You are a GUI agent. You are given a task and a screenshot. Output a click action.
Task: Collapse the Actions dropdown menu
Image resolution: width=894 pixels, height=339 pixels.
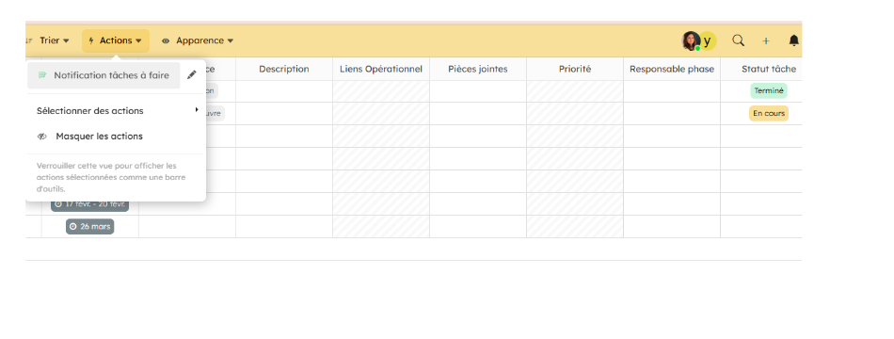pos(116,40)
